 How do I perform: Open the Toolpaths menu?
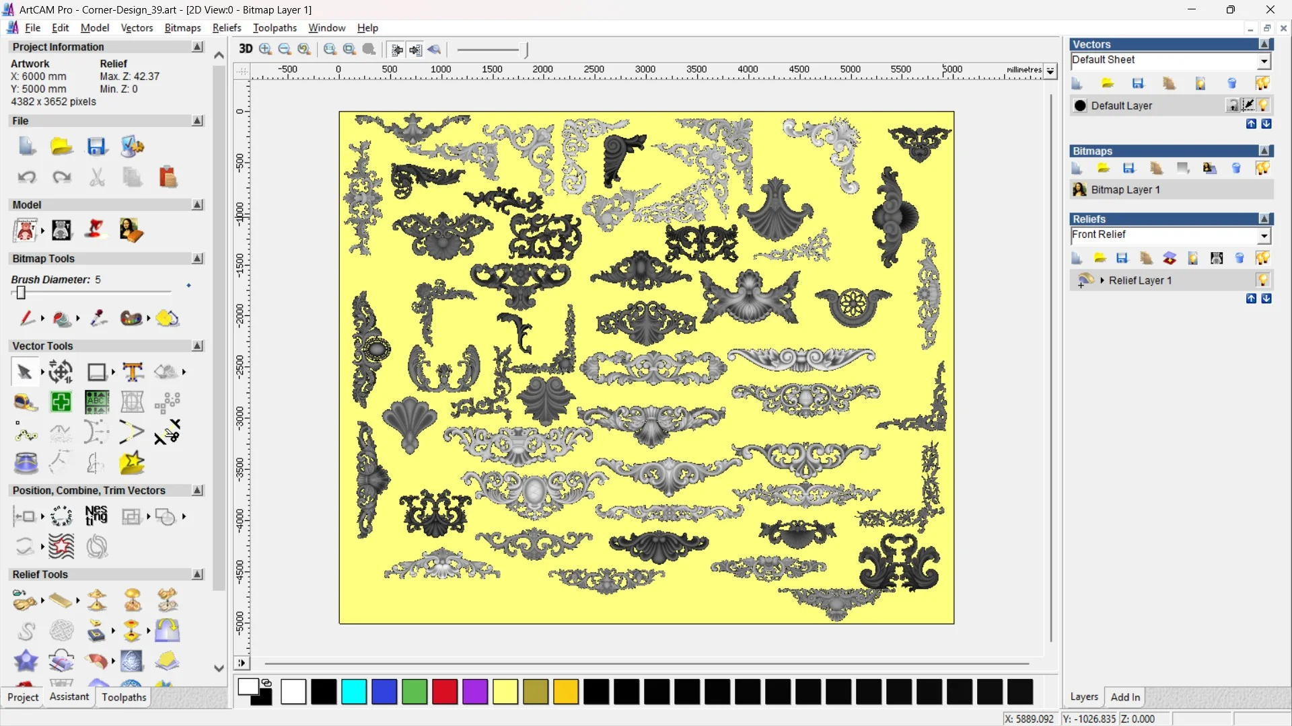[x=275, y=28]
